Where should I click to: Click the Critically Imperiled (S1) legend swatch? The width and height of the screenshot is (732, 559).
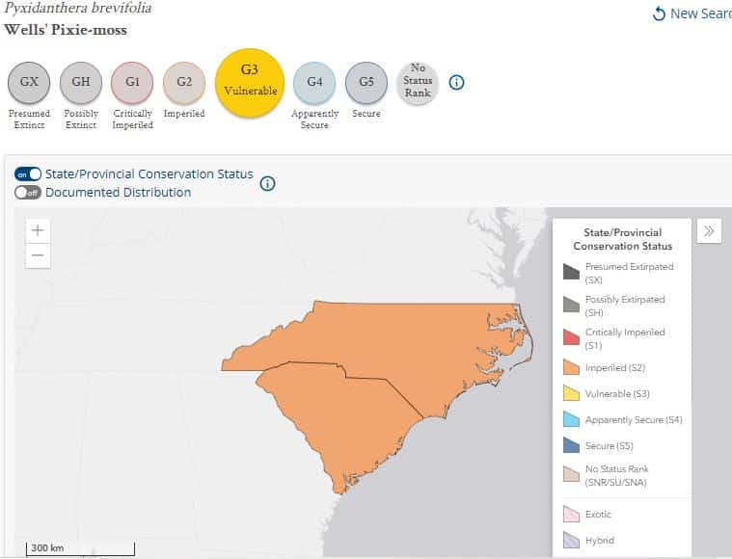(571, 337)
